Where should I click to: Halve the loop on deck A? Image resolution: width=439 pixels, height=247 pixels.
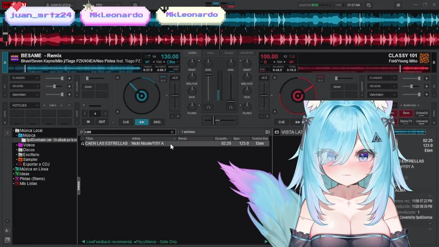[85, 114]
